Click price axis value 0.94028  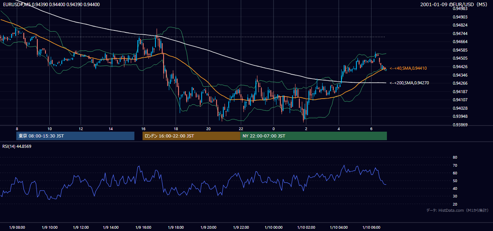click(460, 108)
